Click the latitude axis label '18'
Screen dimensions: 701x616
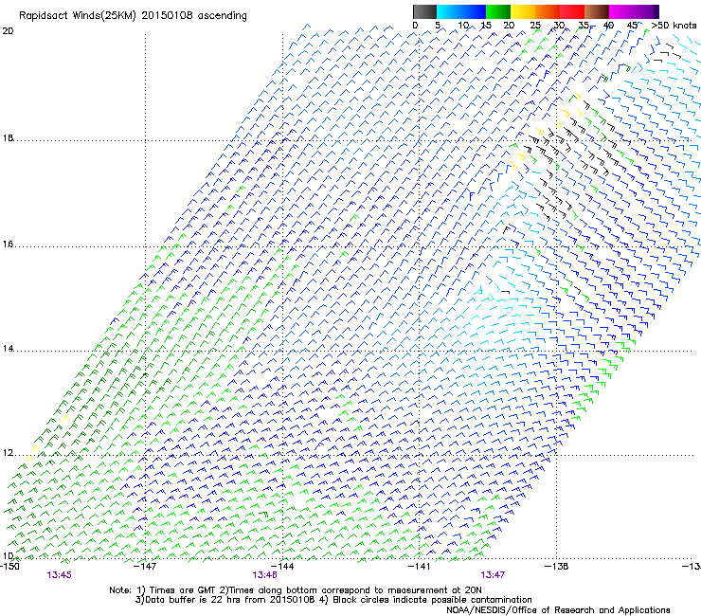(8, 138)
